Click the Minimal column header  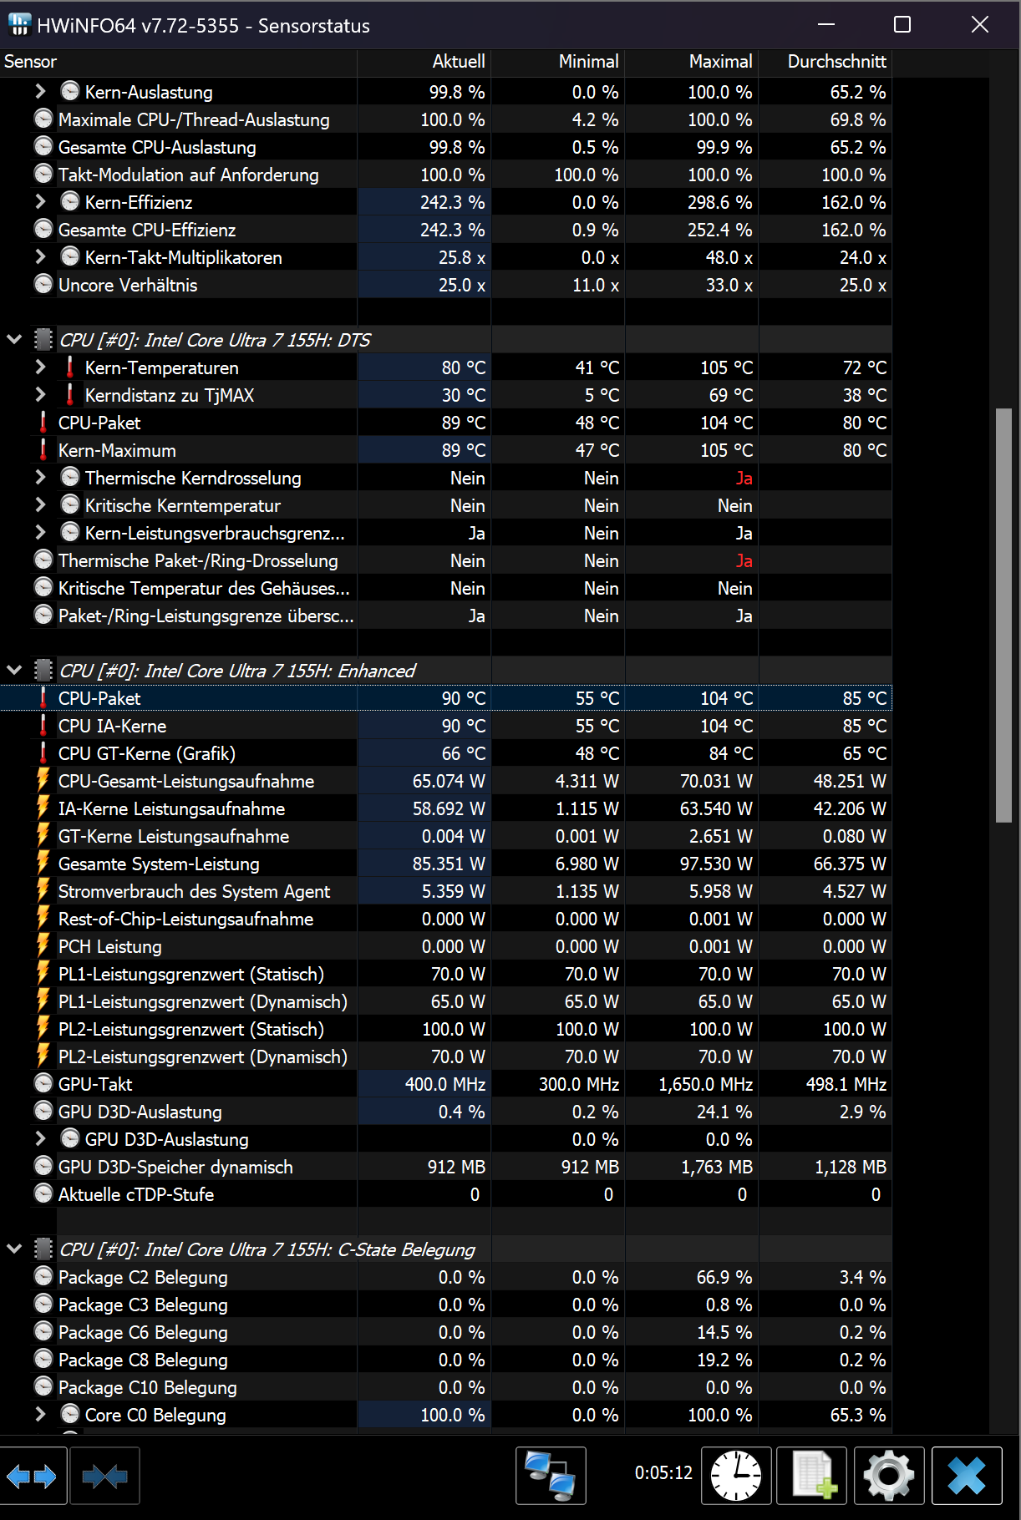[558, 62]
